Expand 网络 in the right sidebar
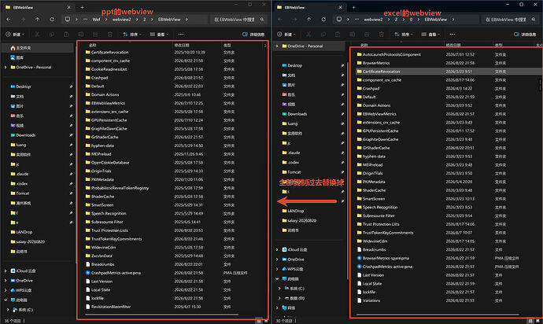Screen dimensions: 543x324 [277, 307]
